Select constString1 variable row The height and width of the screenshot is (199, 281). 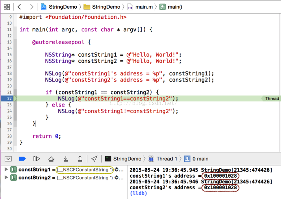click(64, 170)
